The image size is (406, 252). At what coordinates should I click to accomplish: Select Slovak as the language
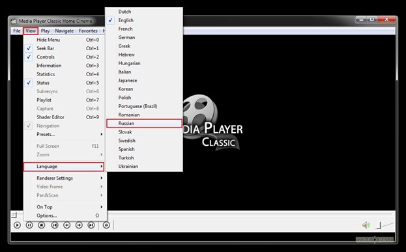[x=144, y=132]
